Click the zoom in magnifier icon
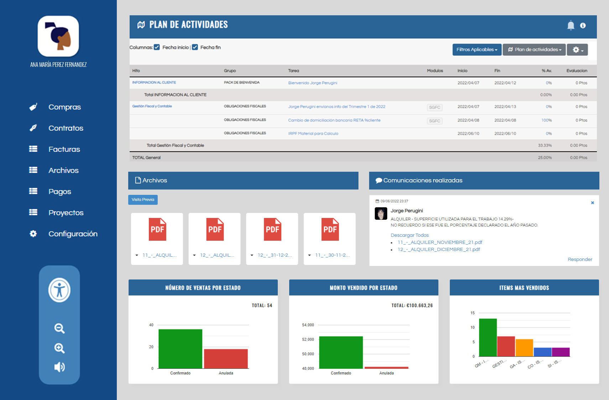The height and width of the screenshot is (400, 609). pos(59,348)
